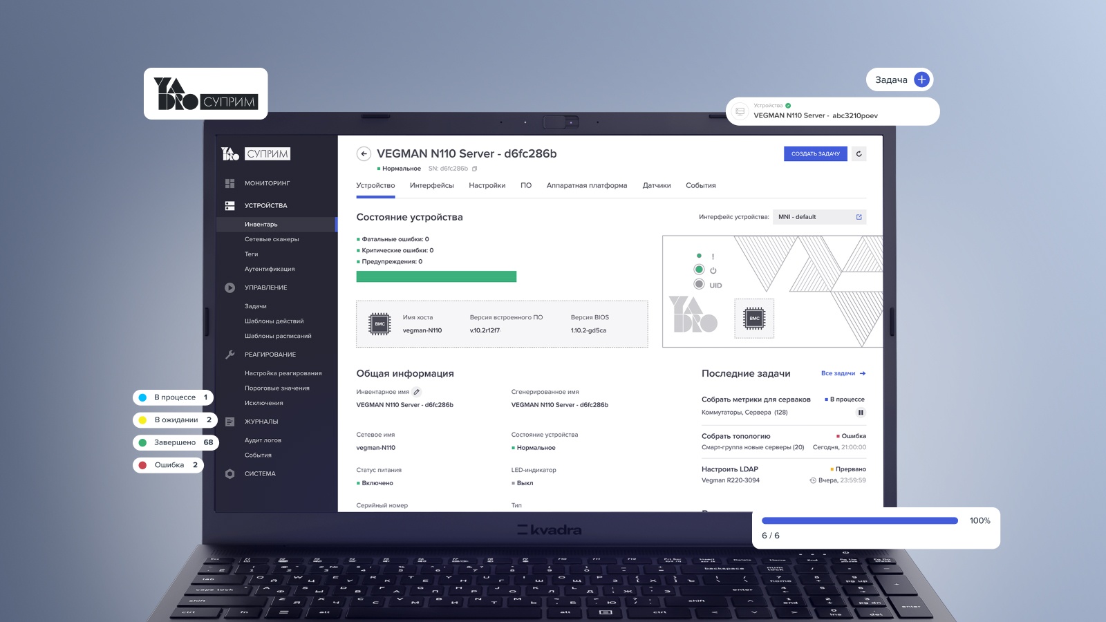
Task: Switch to the Датчики tab
Action: point(657,185)
